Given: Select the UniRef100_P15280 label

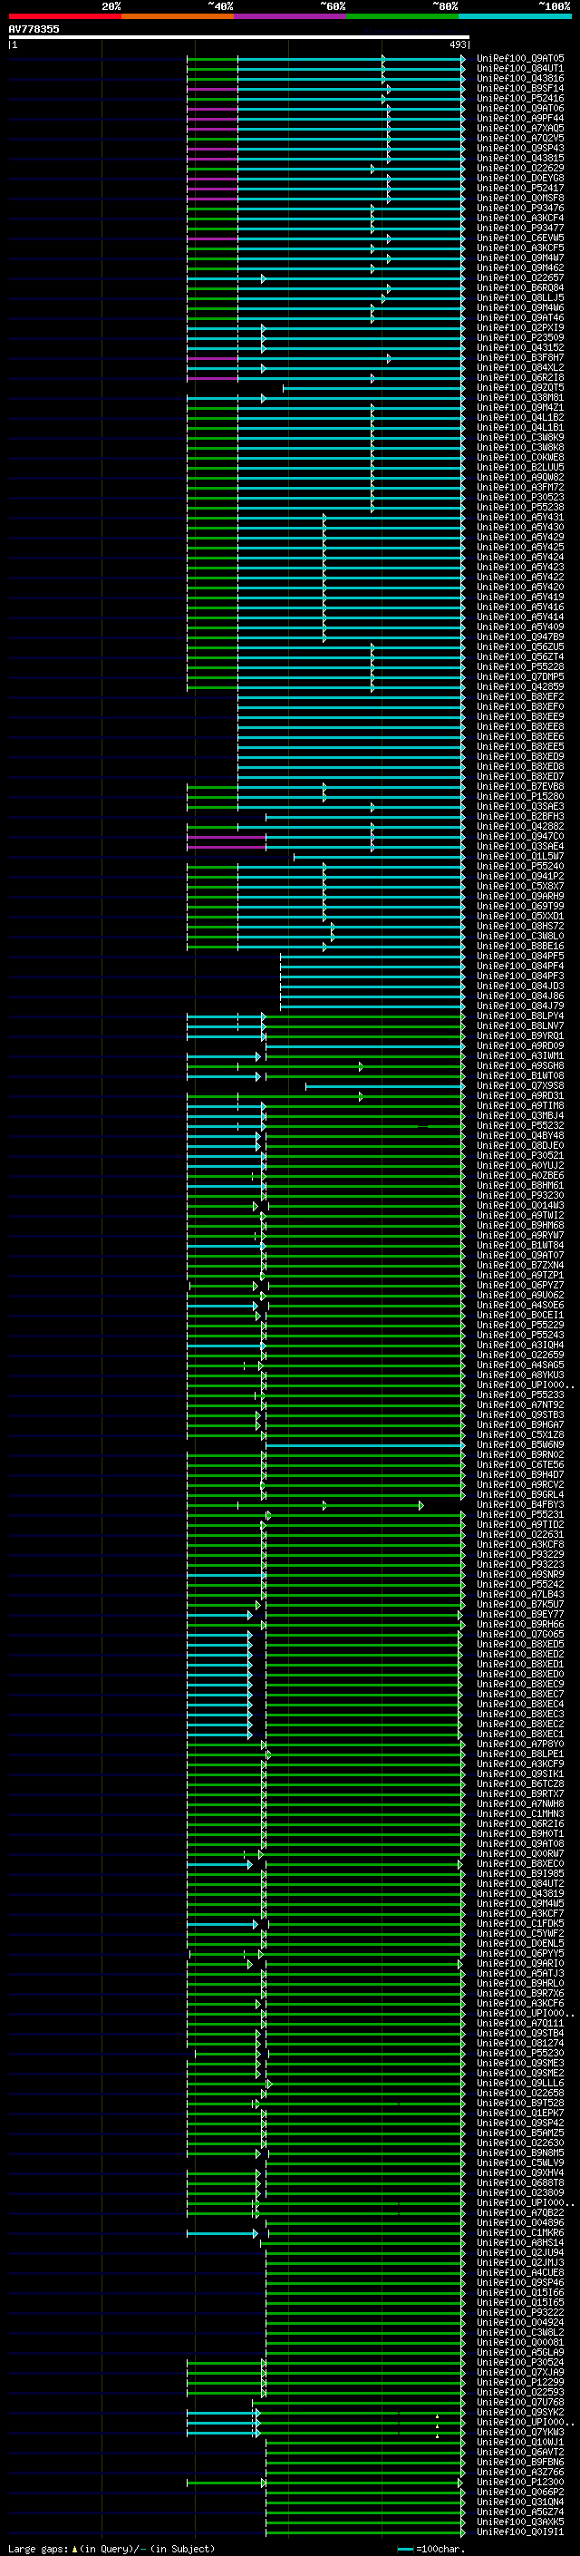Looking at the screenshot, I should point(520,797).
